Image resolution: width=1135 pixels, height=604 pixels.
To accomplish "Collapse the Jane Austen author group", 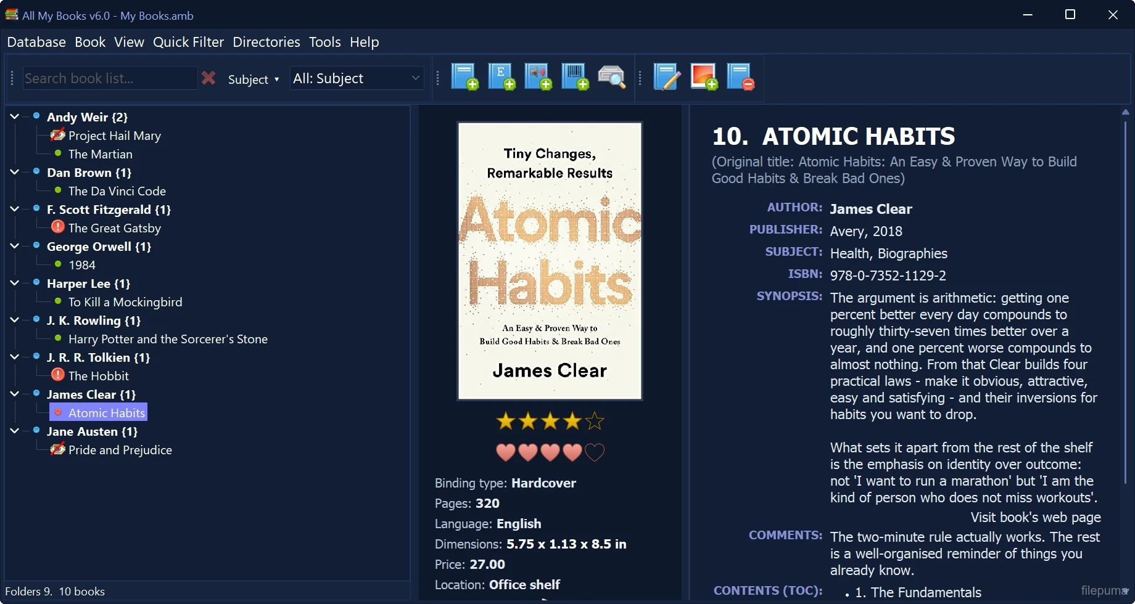I will click(x=14, y=431).
